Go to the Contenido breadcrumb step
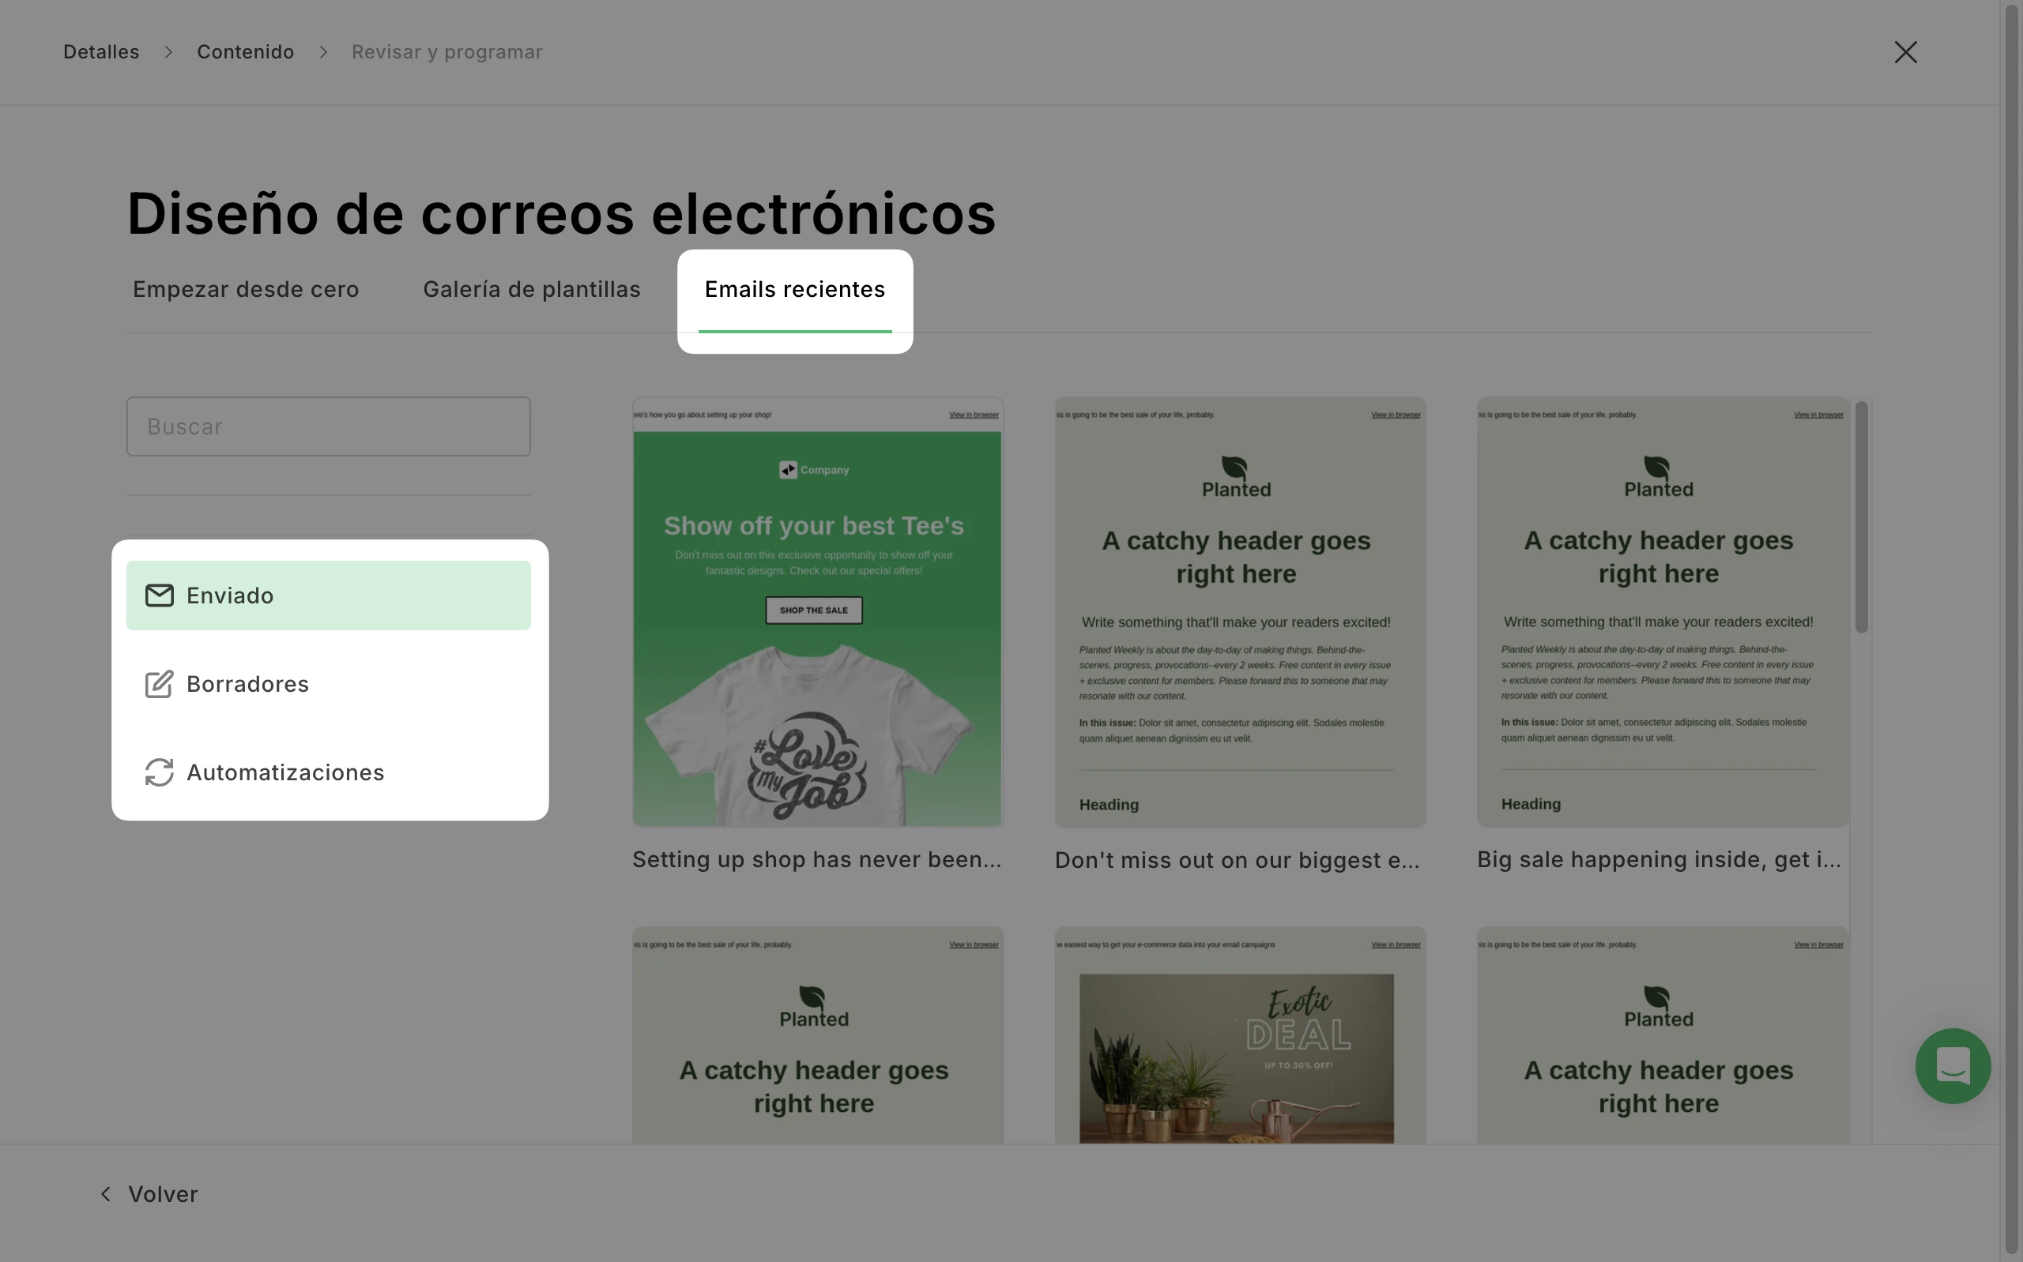Screen dimensions: 2023x1262 point(246,53)
